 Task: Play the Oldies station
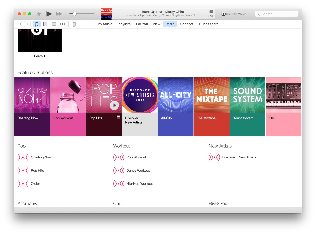36,183
